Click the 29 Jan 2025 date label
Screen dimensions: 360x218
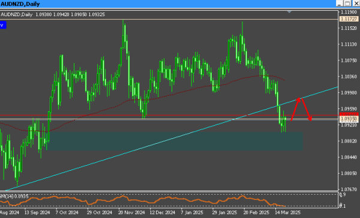point(224,213)
